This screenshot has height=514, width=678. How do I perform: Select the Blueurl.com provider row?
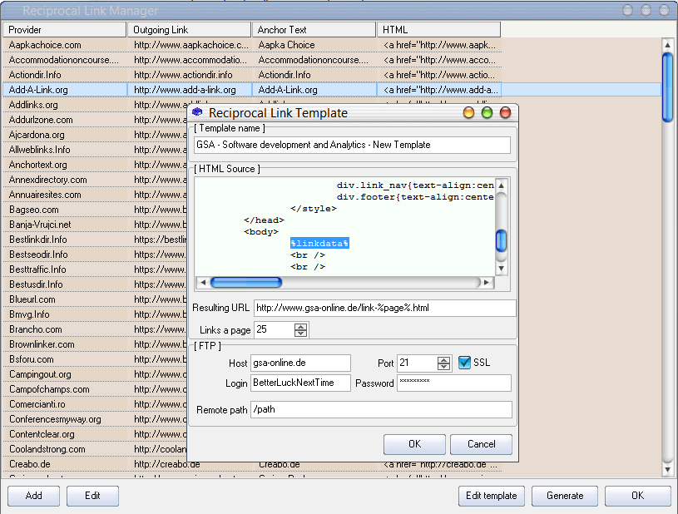(65, 299)
